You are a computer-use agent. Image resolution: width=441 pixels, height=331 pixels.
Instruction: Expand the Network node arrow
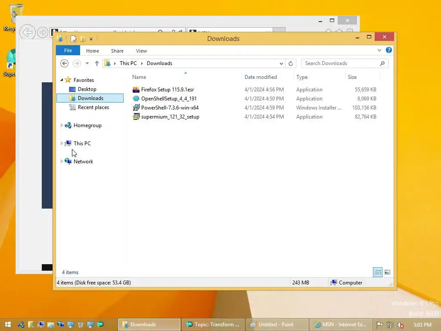click(x=62, y=161)
